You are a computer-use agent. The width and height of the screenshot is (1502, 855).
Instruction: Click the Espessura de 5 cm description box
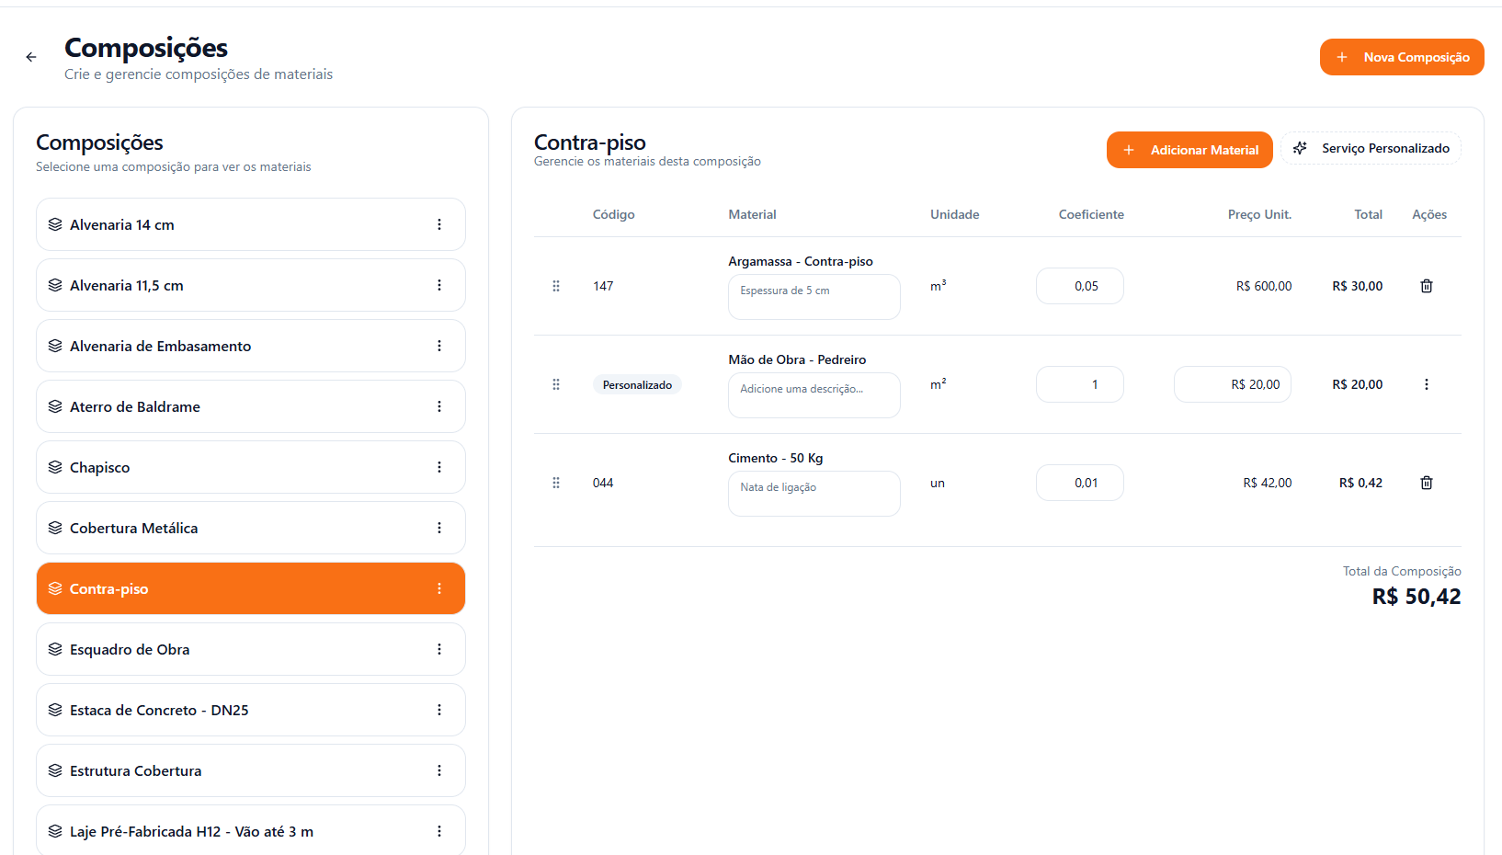814,296
